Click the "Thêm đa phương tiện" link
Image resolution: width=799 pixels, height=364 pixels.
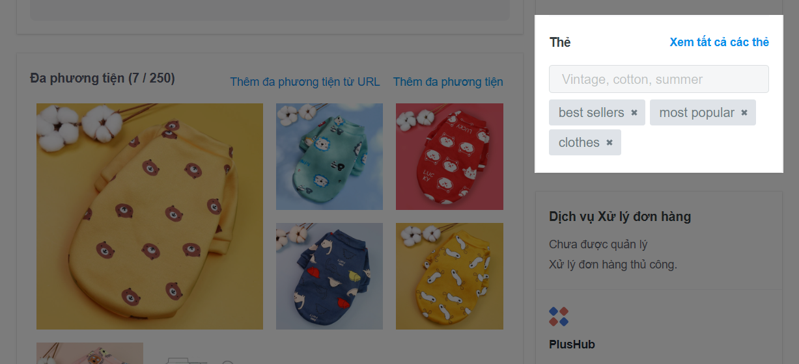448,82
